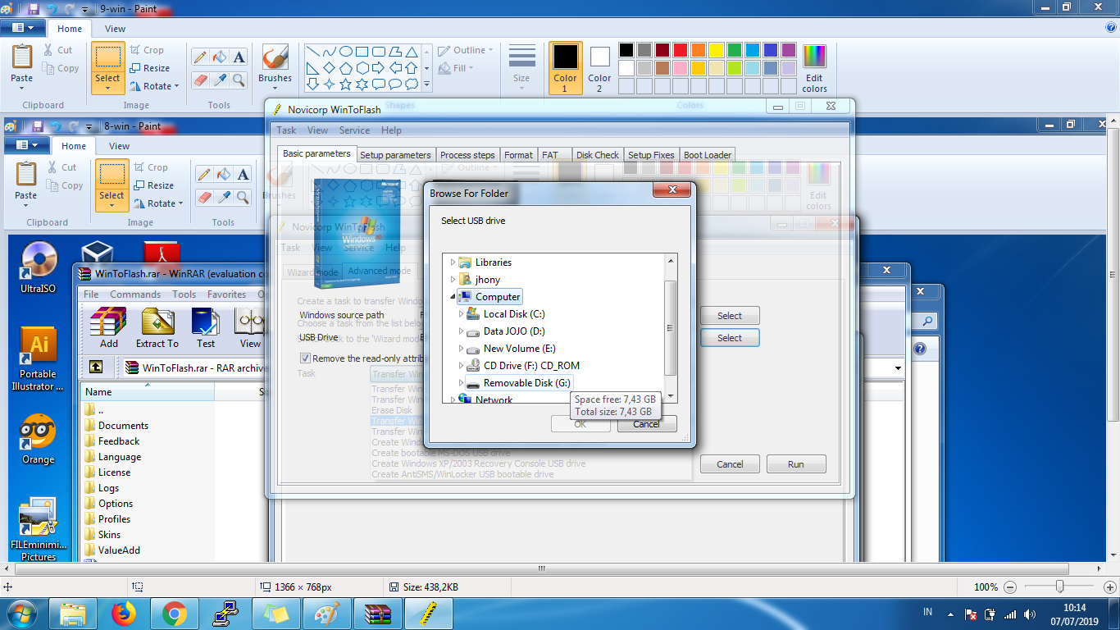1120x630 pixels.
Task: Click the Cancel button beside Run
Action: pos(730,464)
